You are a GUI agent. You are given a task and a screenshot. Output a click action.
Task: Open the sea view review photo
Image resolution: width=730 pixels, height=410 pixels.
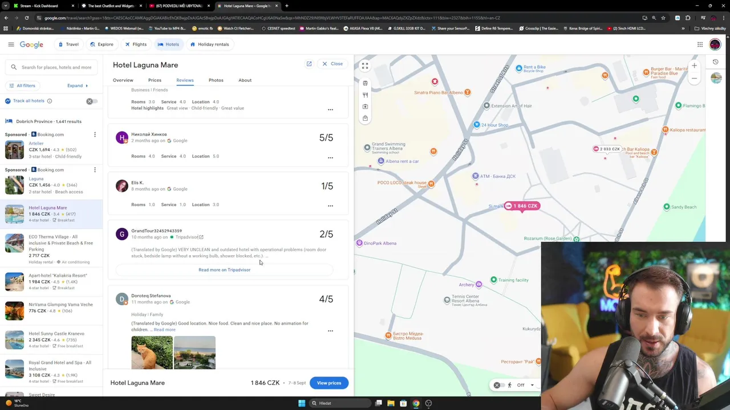(x=195, y=352)
